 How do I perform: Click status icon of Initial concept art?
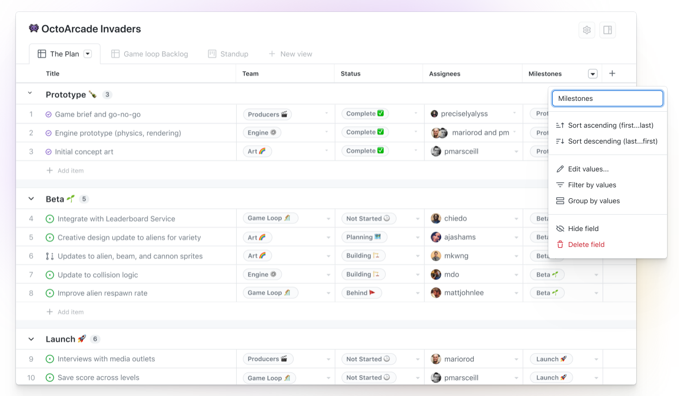pyautogui.click(x=48, y=152)
